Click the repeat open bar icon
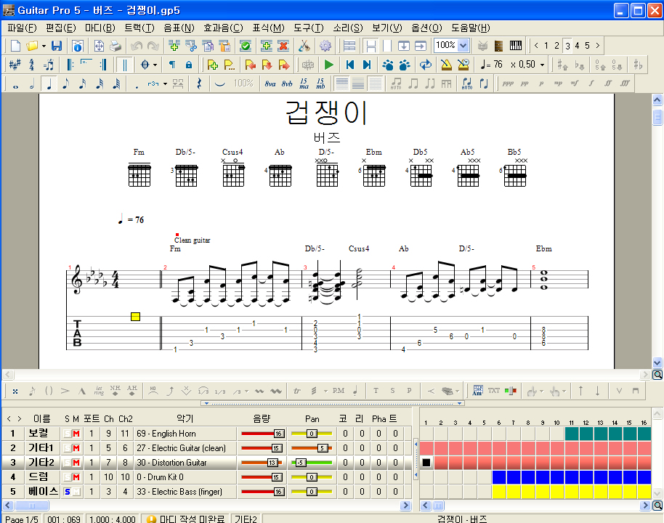The height and width of the screenshot is (523, 664). click(70, 65)
